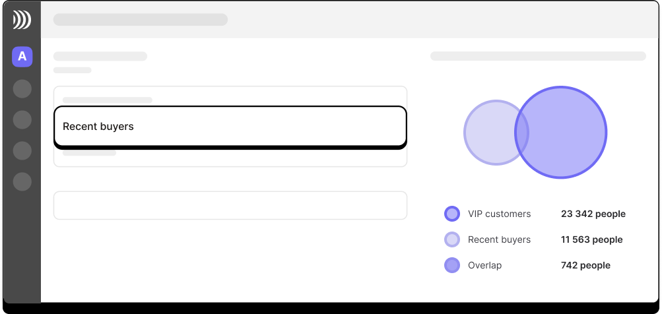The image size is (662, 314).
Task: Click the empty field below the segment card
Action: (230, 206)
